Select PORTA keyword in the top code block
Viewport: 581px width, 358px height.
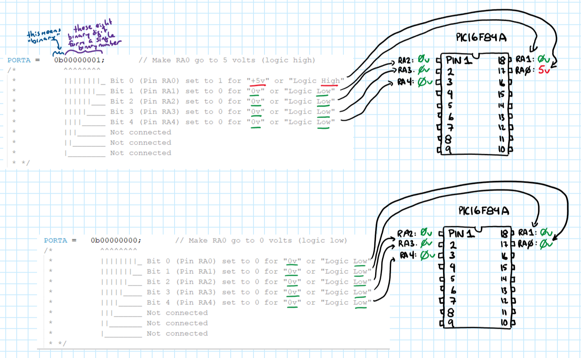(x=19, y=60)
